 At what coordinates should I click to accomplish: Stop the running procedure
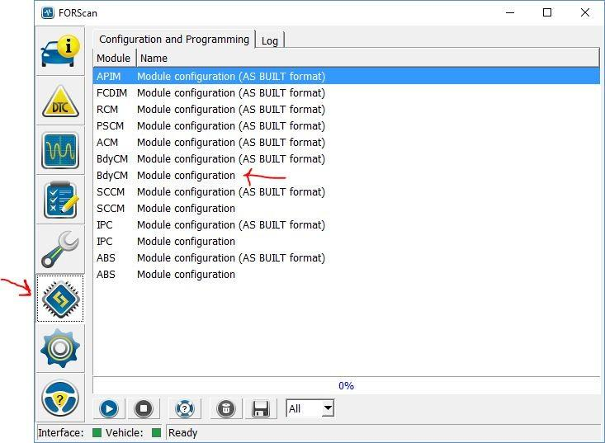point(144,408)
